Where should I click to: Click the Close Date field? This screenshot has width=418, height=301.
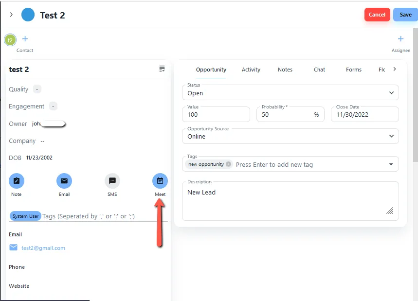point(364,115)
